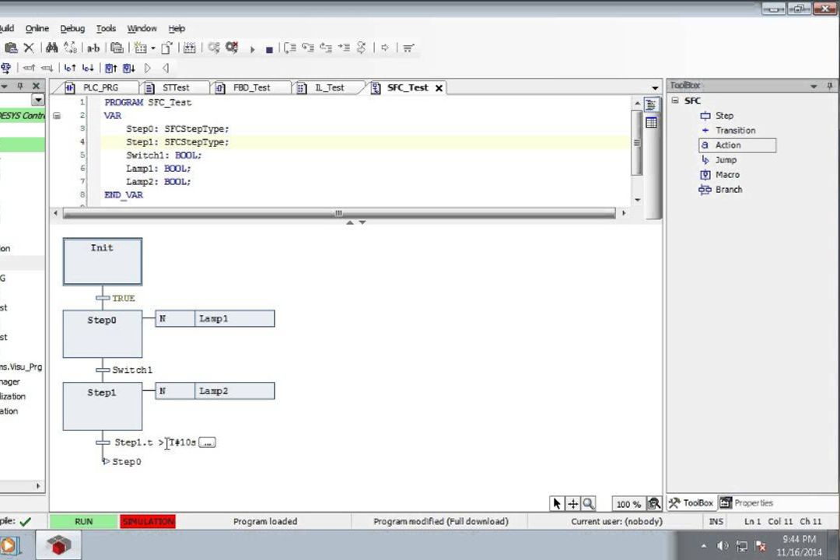Image resolution: width=840 pixels, height=560 pixels.
Task: Activate the selection arrow tool
Action: tap(557, 503)
